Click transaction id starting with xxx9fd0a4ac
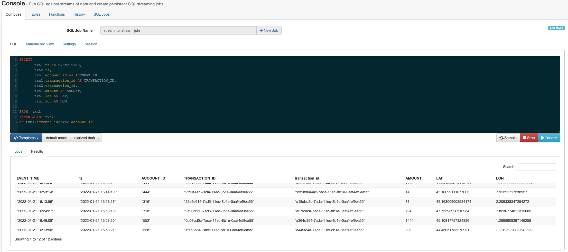This screenshot has height=252, width=568. (332, 192)
